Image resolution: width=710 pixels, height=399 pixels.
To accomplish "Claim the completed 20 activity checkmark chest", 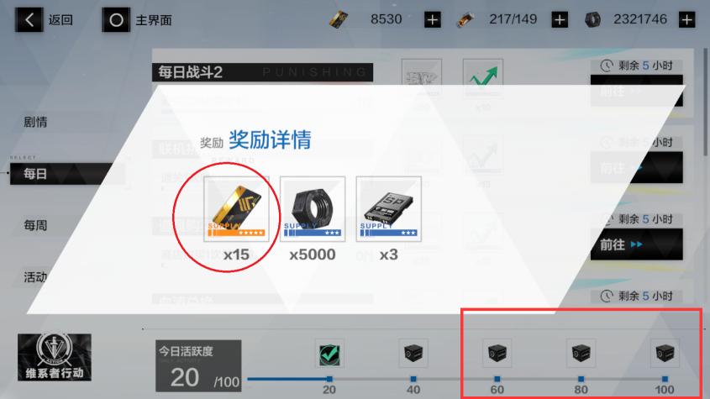I will pos(329,354).
